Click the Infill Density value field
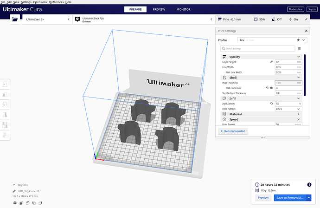320x208 pixels. pos(288,104)
